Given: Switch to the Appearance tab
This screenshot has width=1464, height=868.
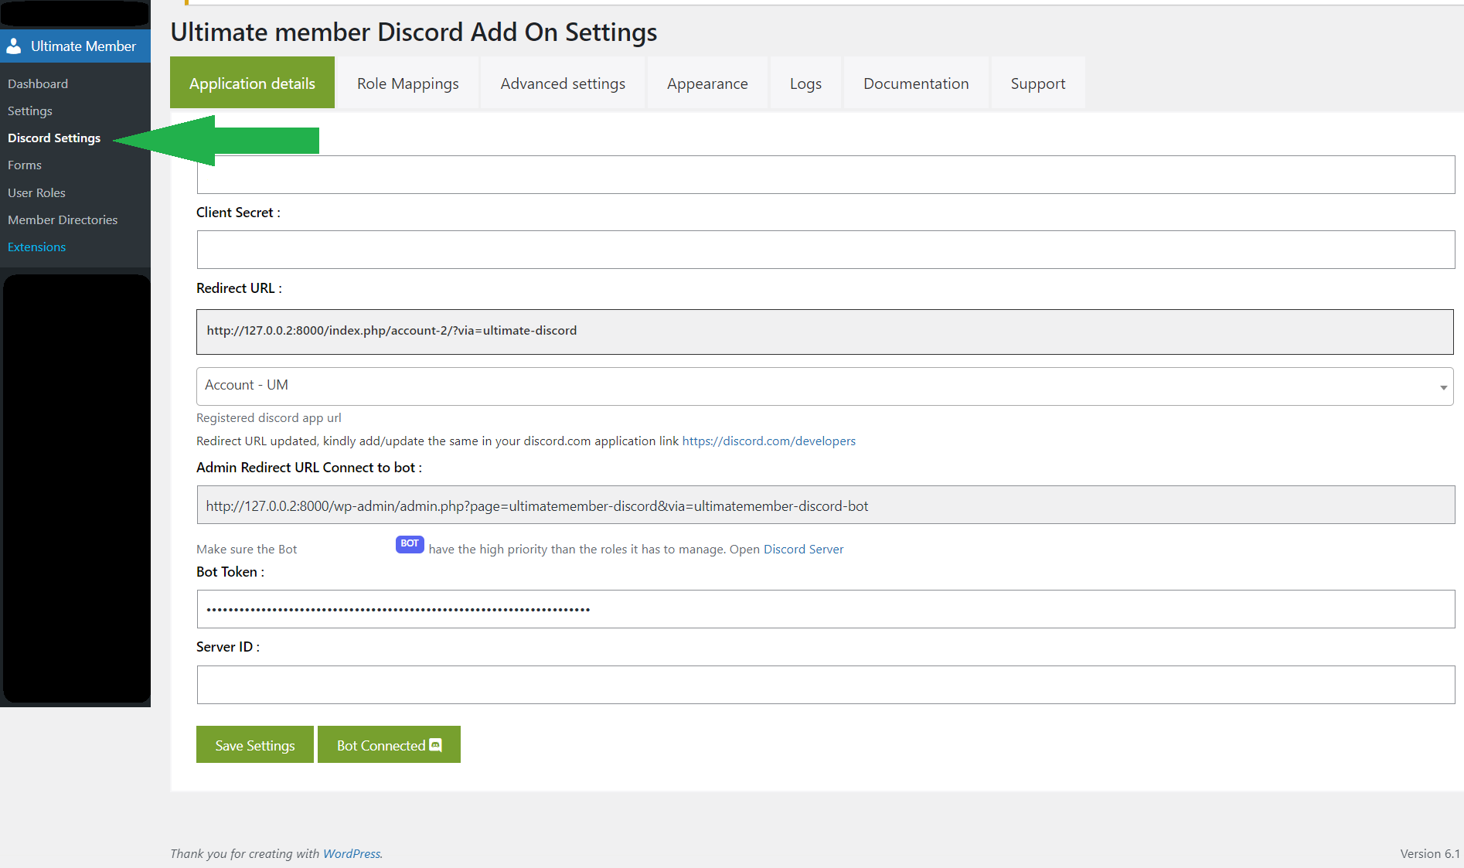Looking at the screenshot, I should tap(707, 83).
